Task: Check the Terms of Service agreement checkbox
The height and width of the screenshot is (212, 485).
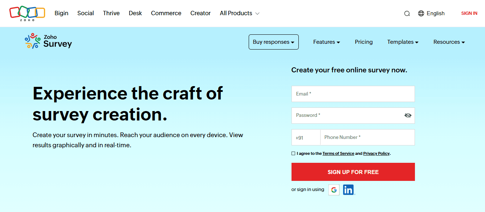Action: [293, 153]
